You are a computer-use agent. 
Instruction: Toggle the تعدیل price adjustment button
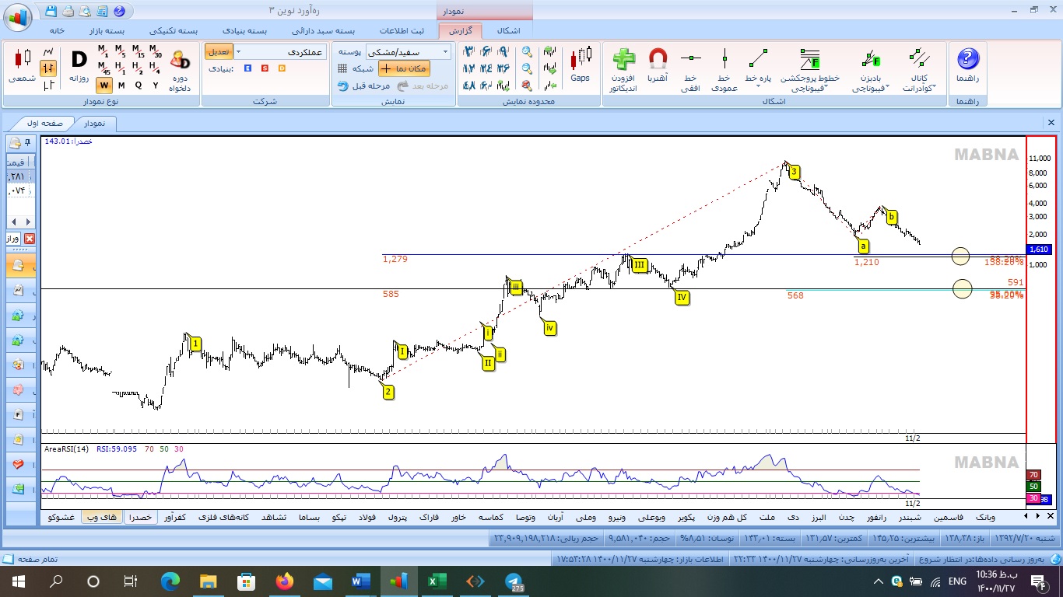pyautogui.click(x=218, y=52)
